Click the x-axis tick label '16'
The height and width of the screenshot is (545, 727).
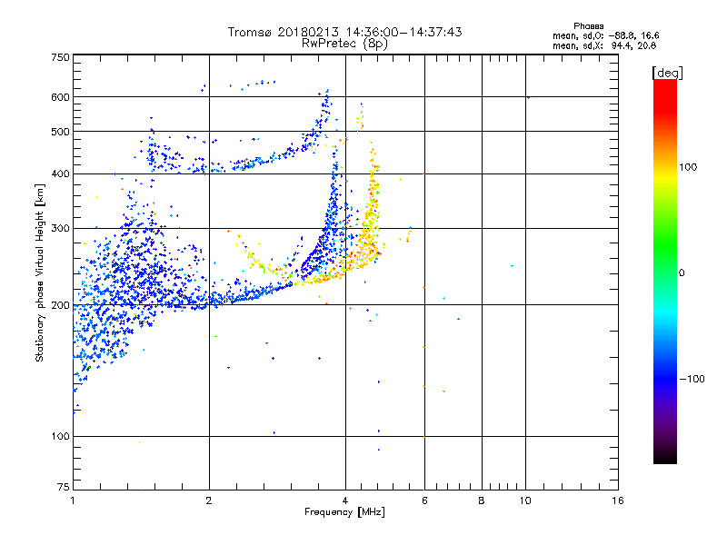point(618,500)
